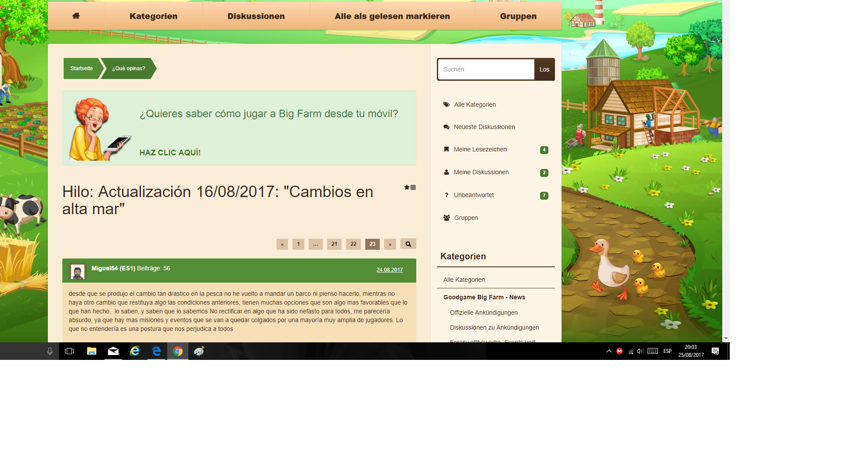Open Google Chrome from the taskbar
Image resolution: width=843 pixels, height=474 pixels.
pos(178,351)
